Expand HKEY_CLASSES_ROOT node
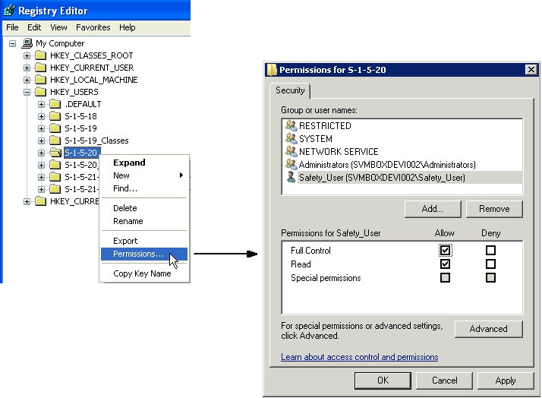The image size is (542, 398). pyautogui.click(x=27, y=55)
